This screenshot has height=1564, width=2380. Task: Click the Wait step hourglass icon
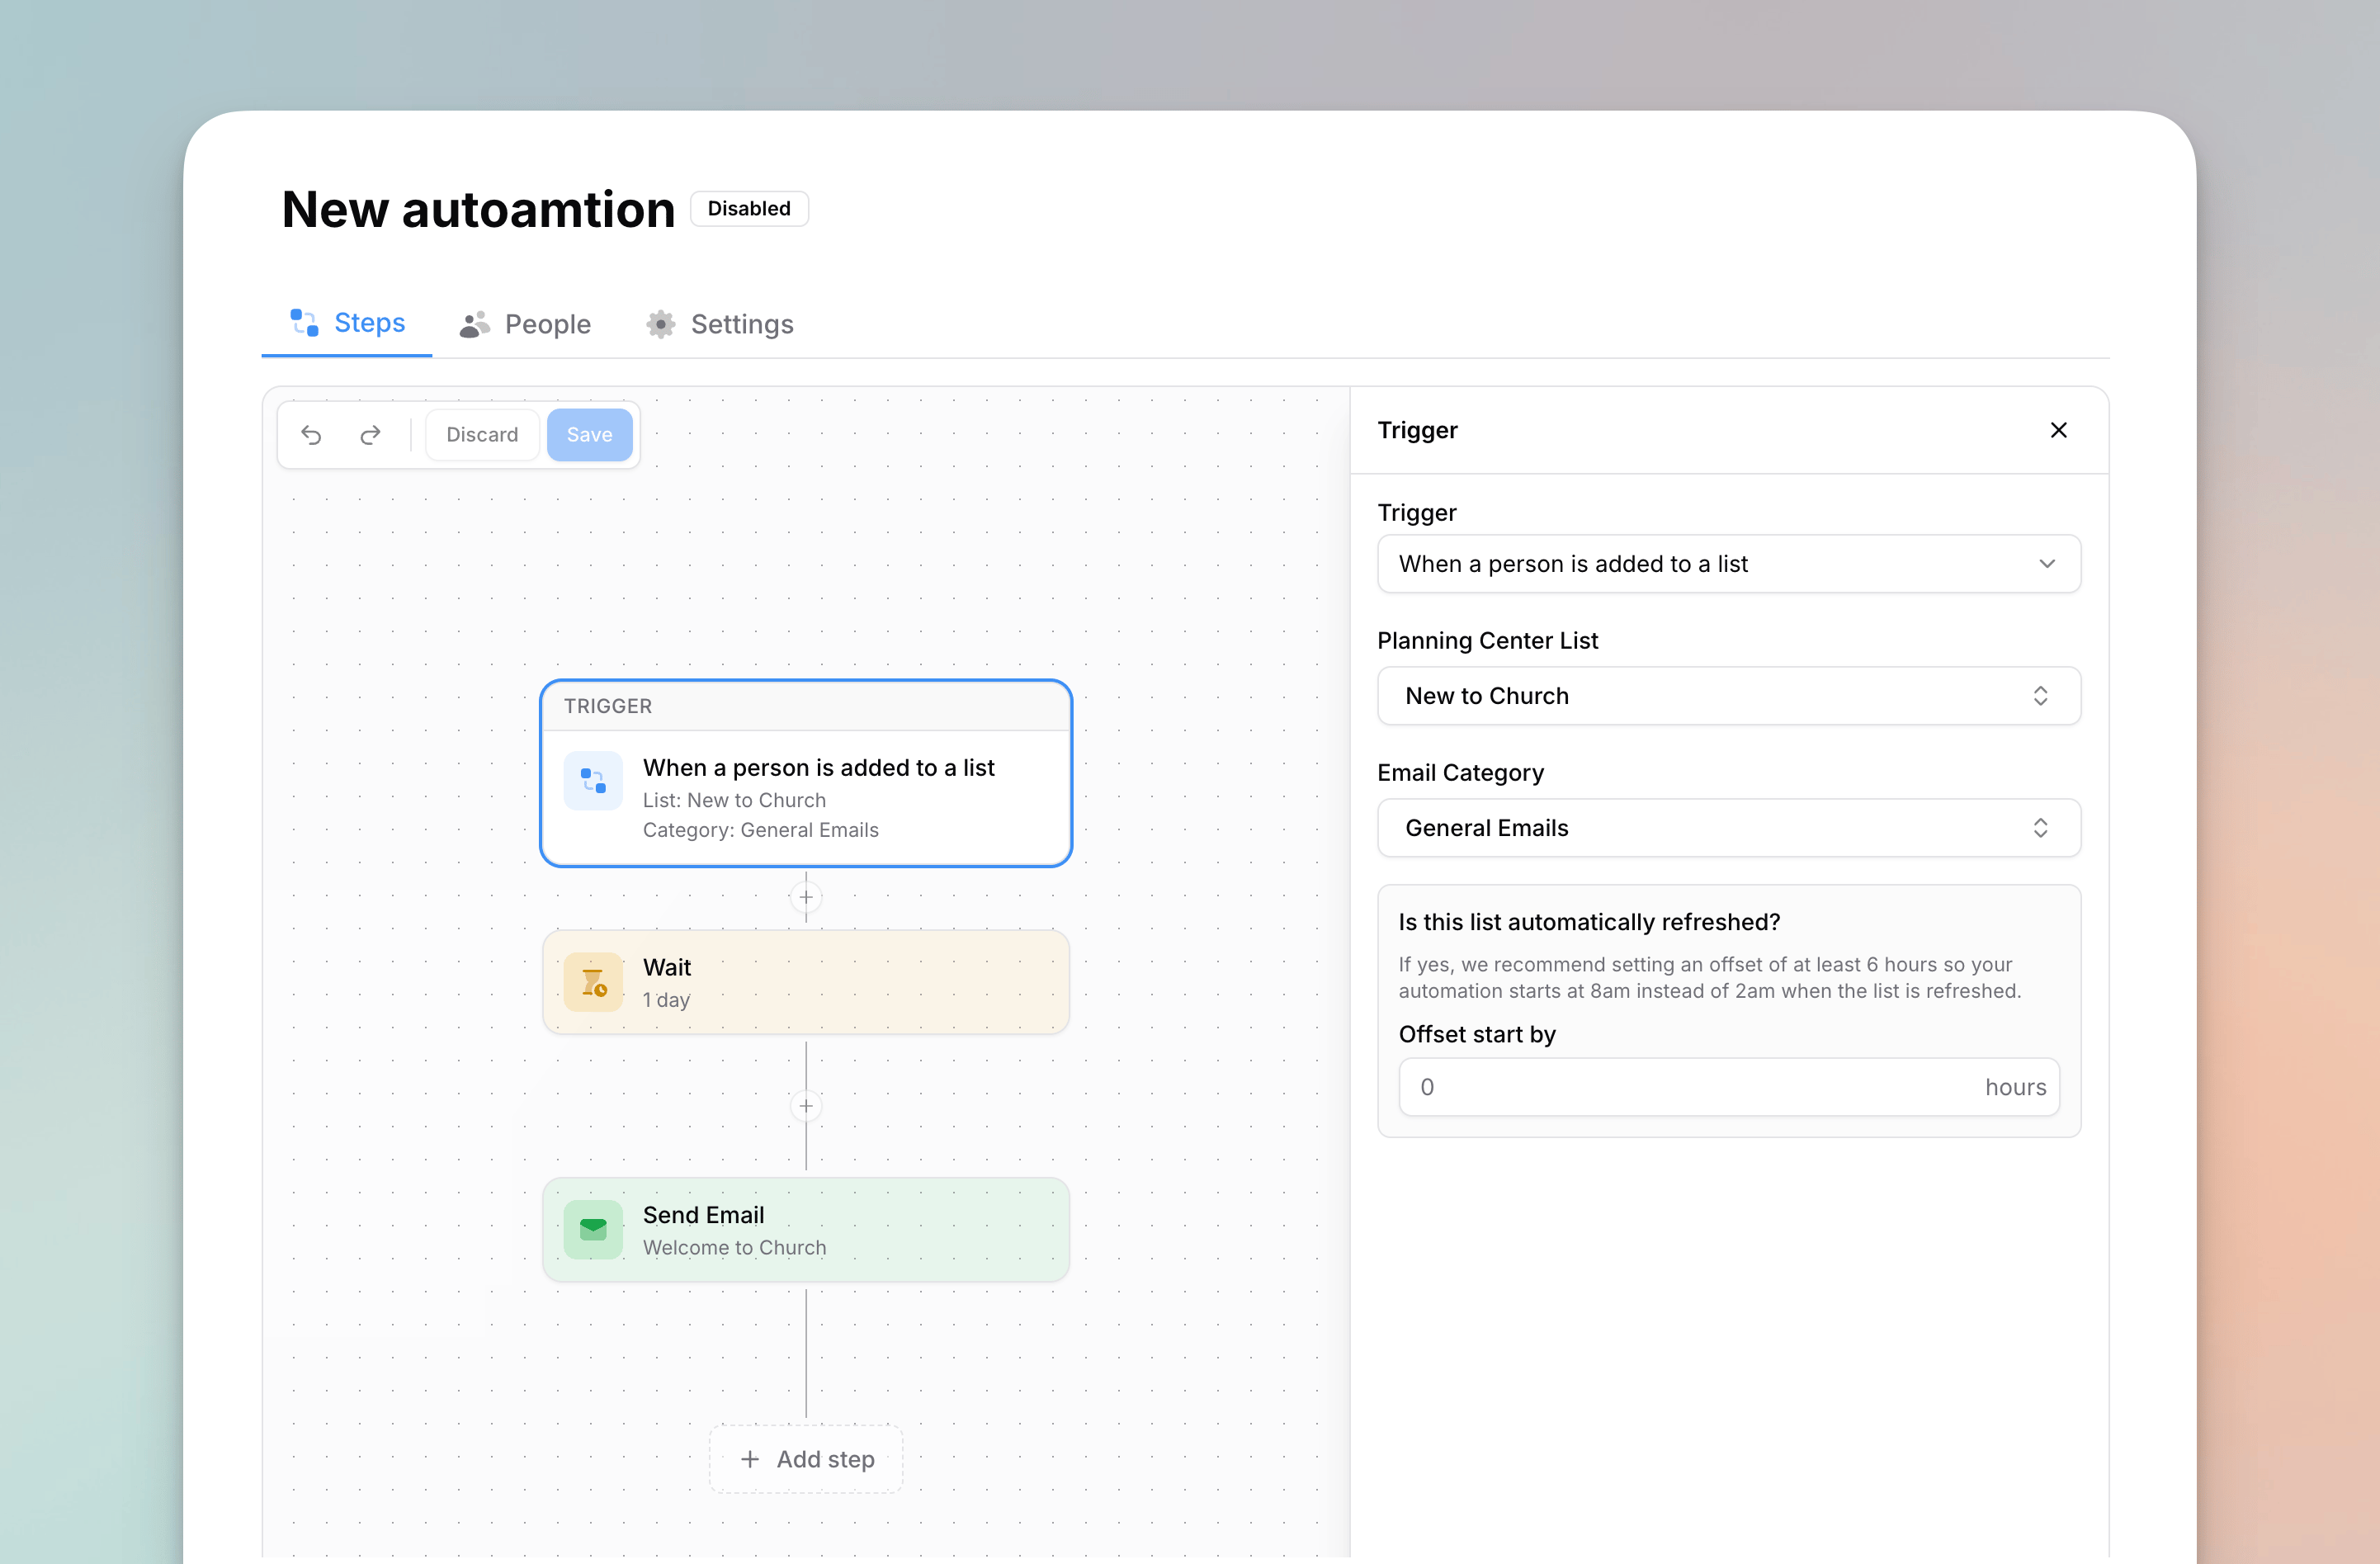[x=593, y=982]
